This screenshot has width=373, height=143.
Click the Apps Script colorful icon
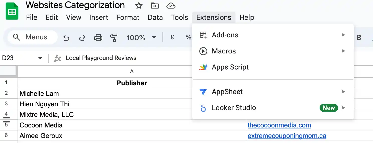[x=203, y=67]
